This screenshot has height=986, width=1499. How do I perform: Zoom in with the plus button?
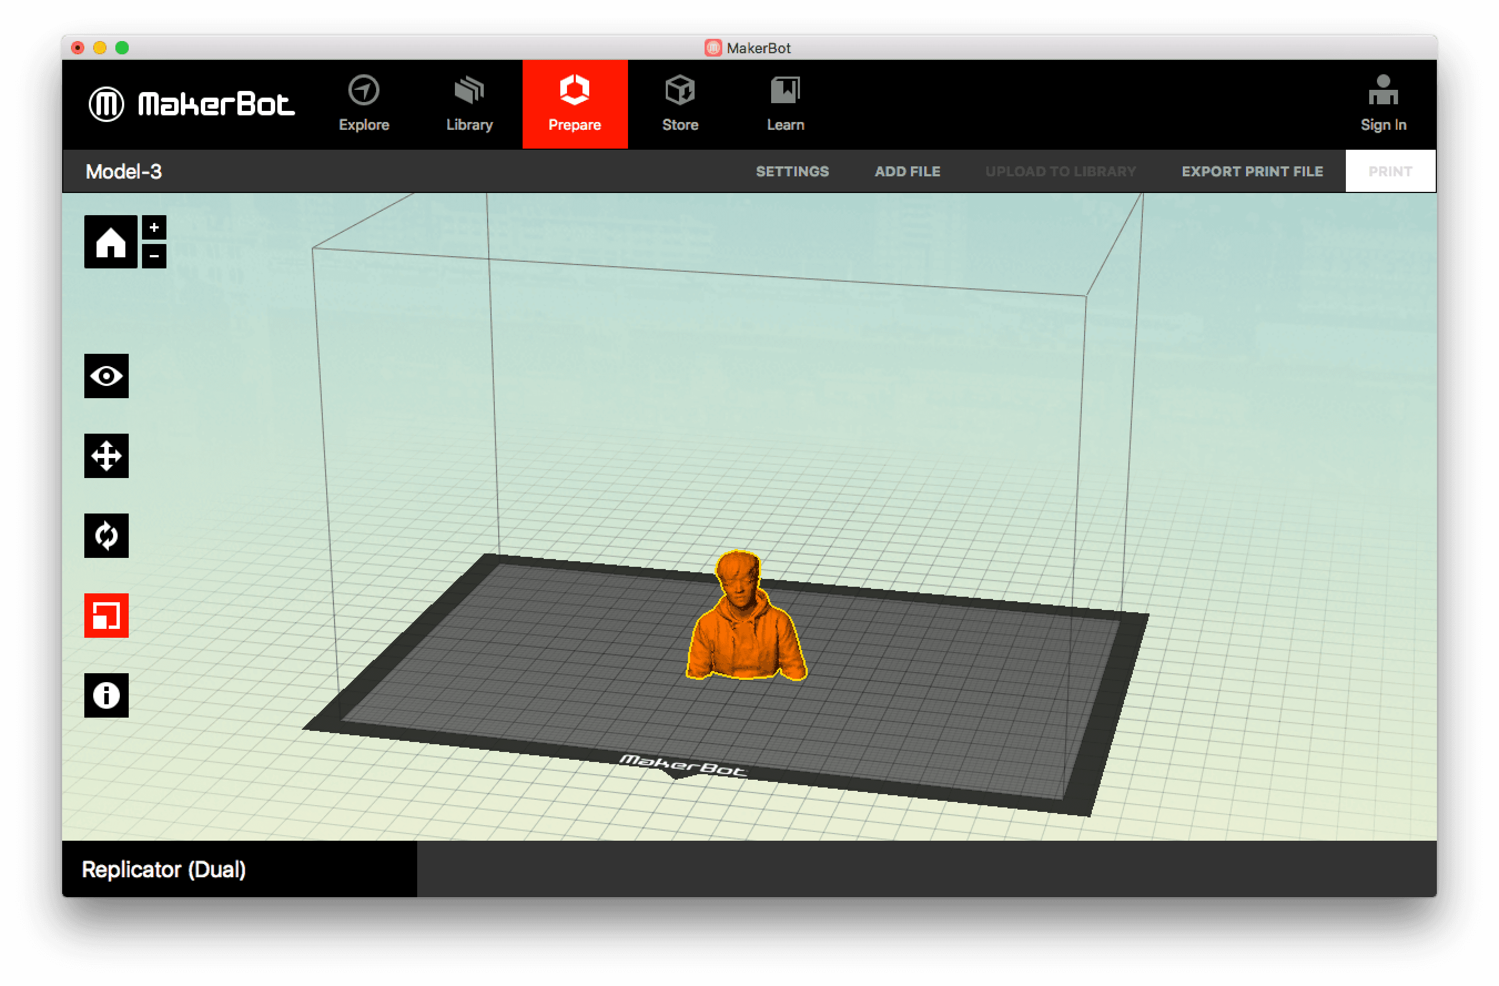154,227
